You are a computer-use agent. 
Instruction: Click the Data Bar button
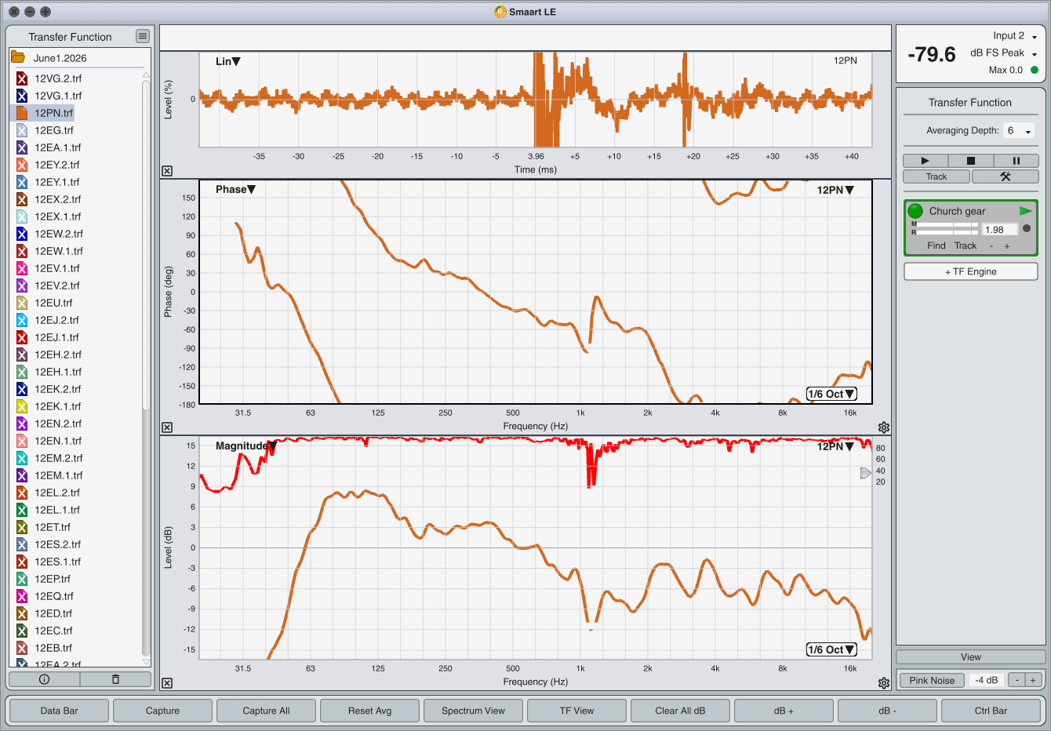pos(60,711)
